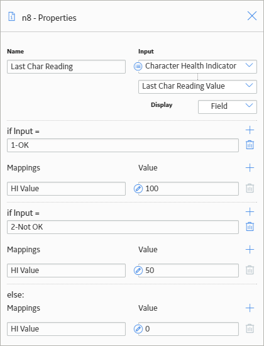Add a mapping under 2-Not OK condition
264x346 pixels.
[x=250, y=250]
